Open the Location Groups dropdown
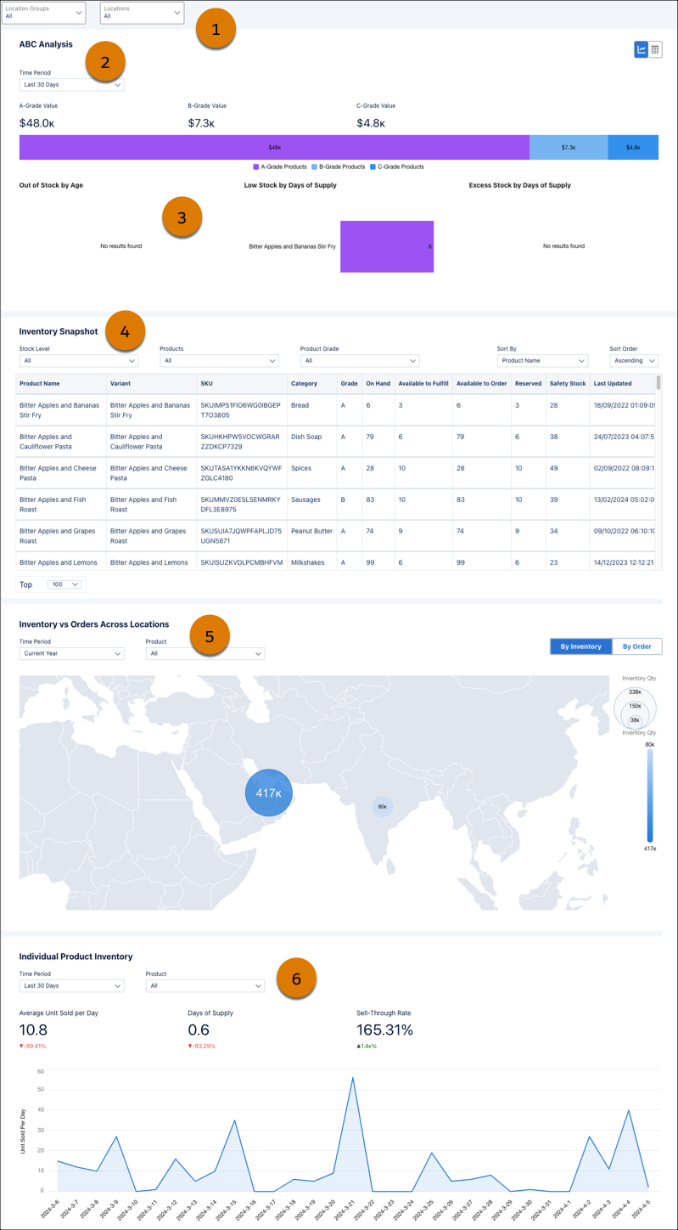 43,12
